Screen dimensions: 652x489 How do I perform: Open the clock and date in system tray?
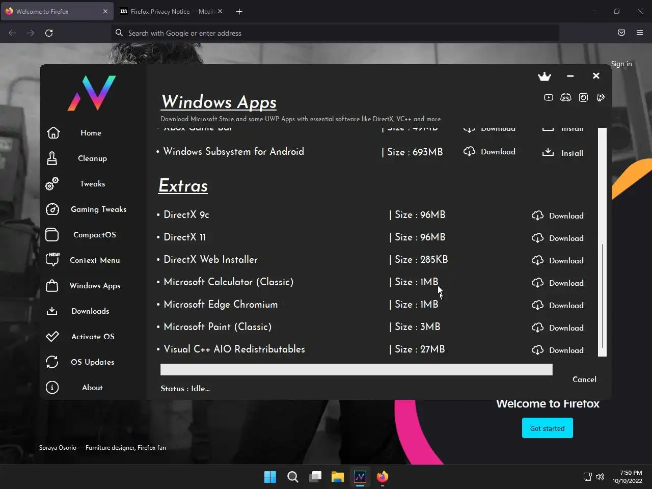coord(627,477)
